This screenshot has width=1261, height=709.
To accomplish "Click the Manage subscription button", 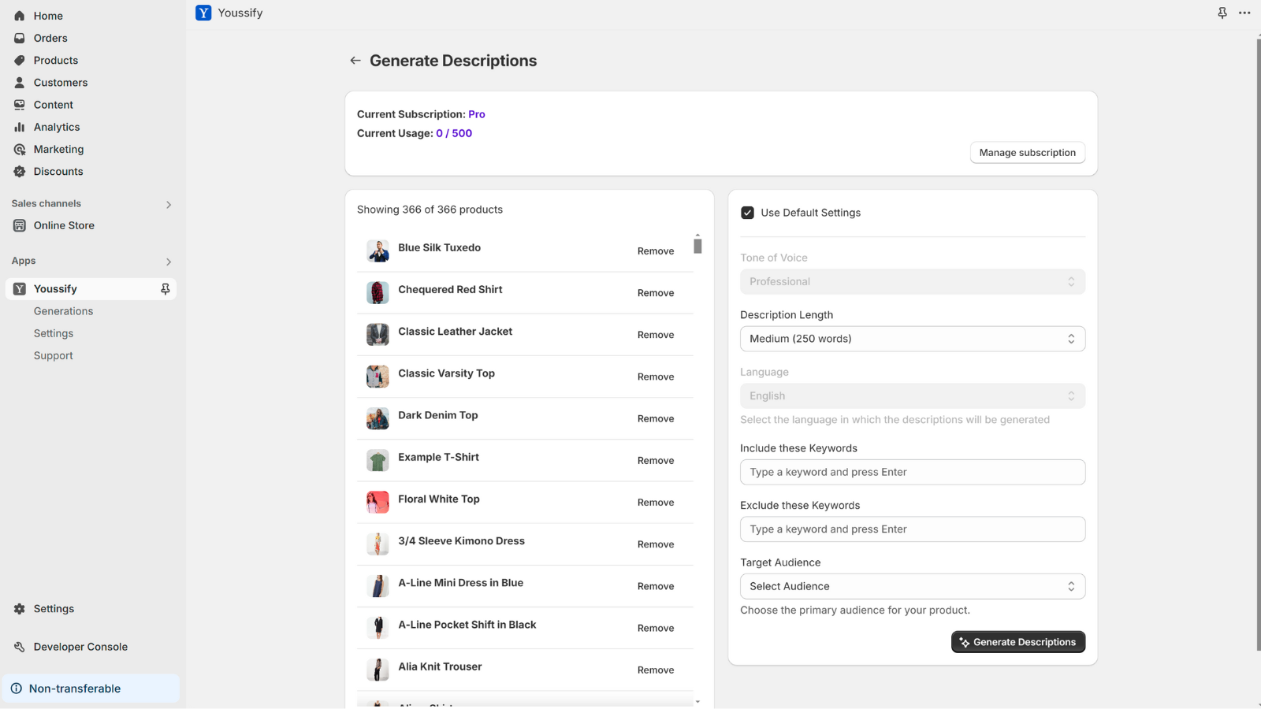I will [x=1027, y=152].
